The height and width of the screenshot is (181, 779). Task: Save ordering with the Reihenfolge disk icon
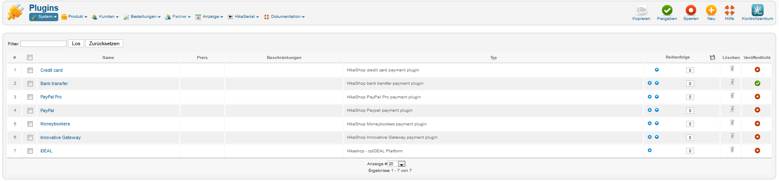tap(712, 58)
